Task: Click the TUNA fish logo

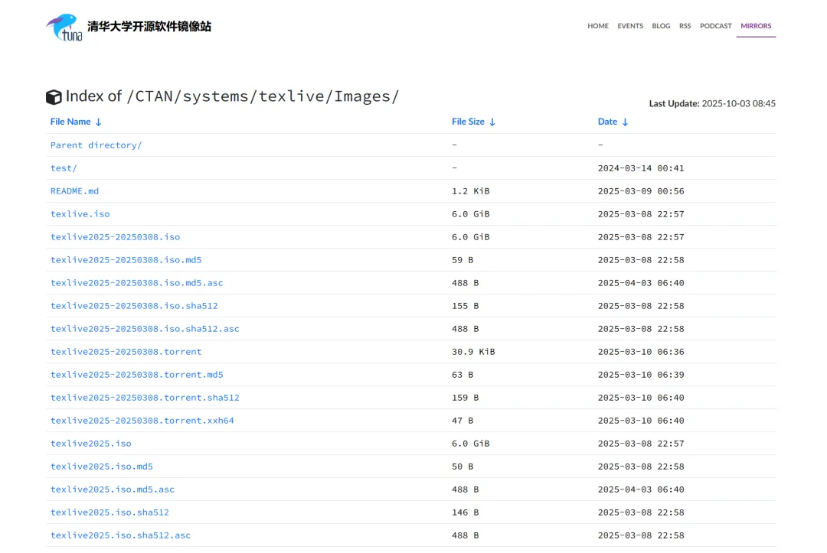Action: pyautogui.click(x=64, y=28)
